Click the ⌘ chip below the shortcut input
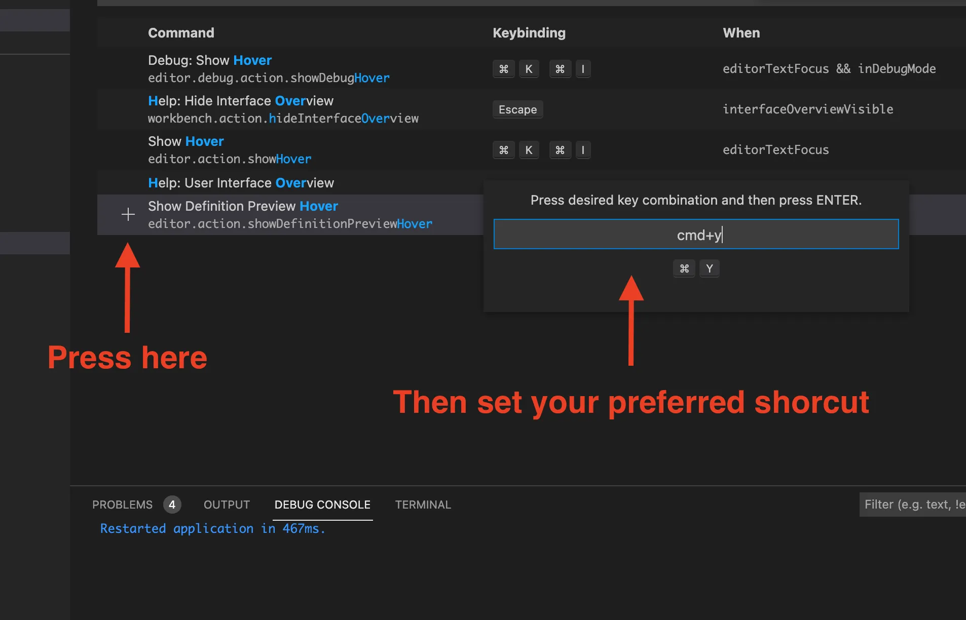 point(684,268)
